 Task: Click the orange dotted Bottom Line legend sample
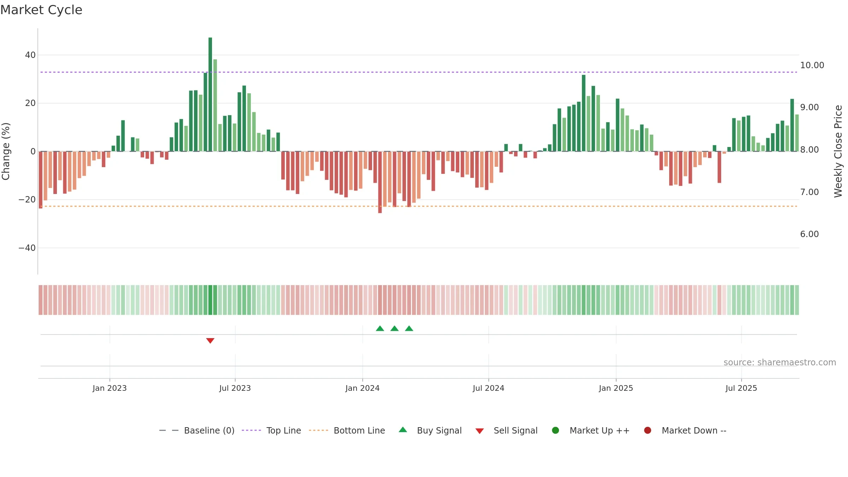click(318, 430)
